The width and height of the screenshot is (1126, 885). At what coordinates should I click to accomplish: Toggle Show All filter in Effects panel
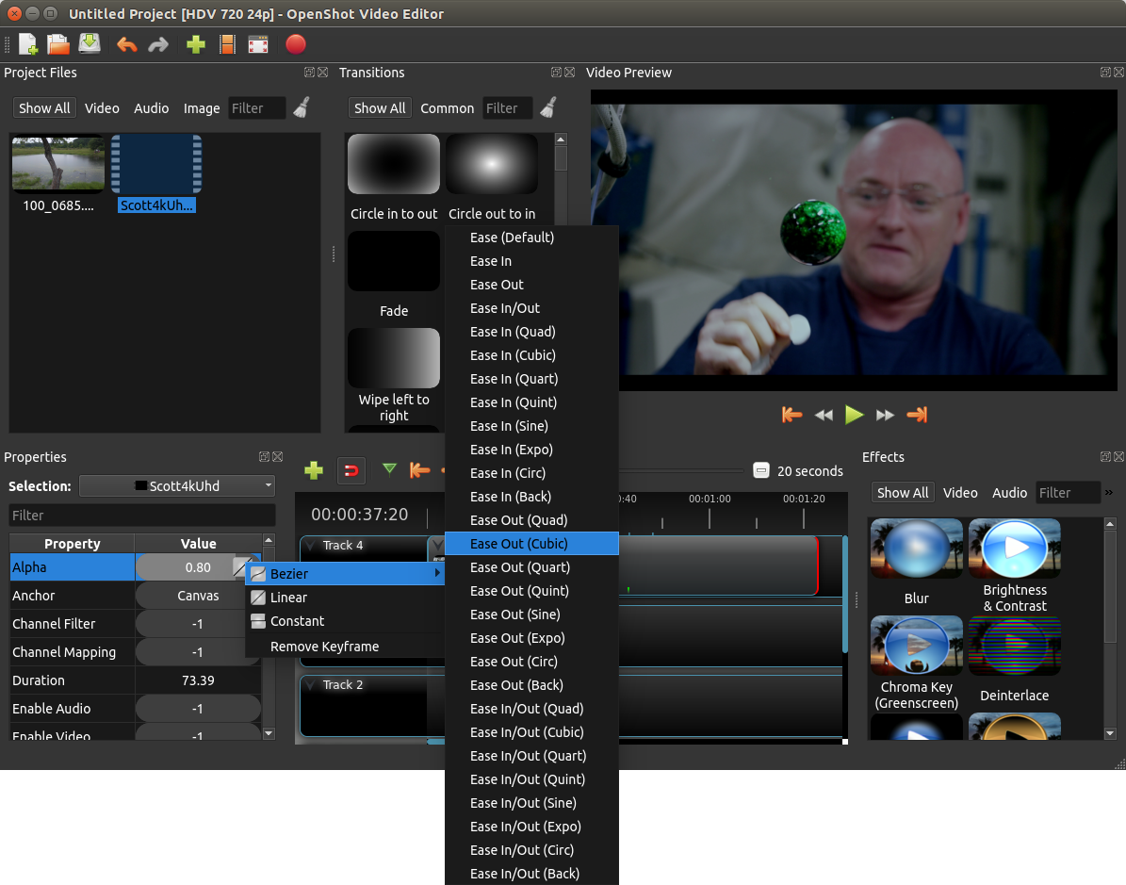(x=902, y=493)
